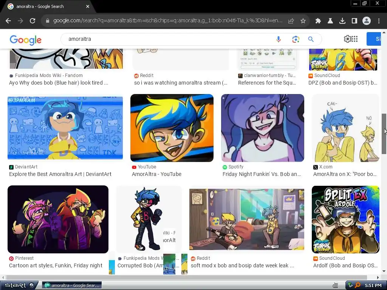Click the address bar URL

(168, 20)
